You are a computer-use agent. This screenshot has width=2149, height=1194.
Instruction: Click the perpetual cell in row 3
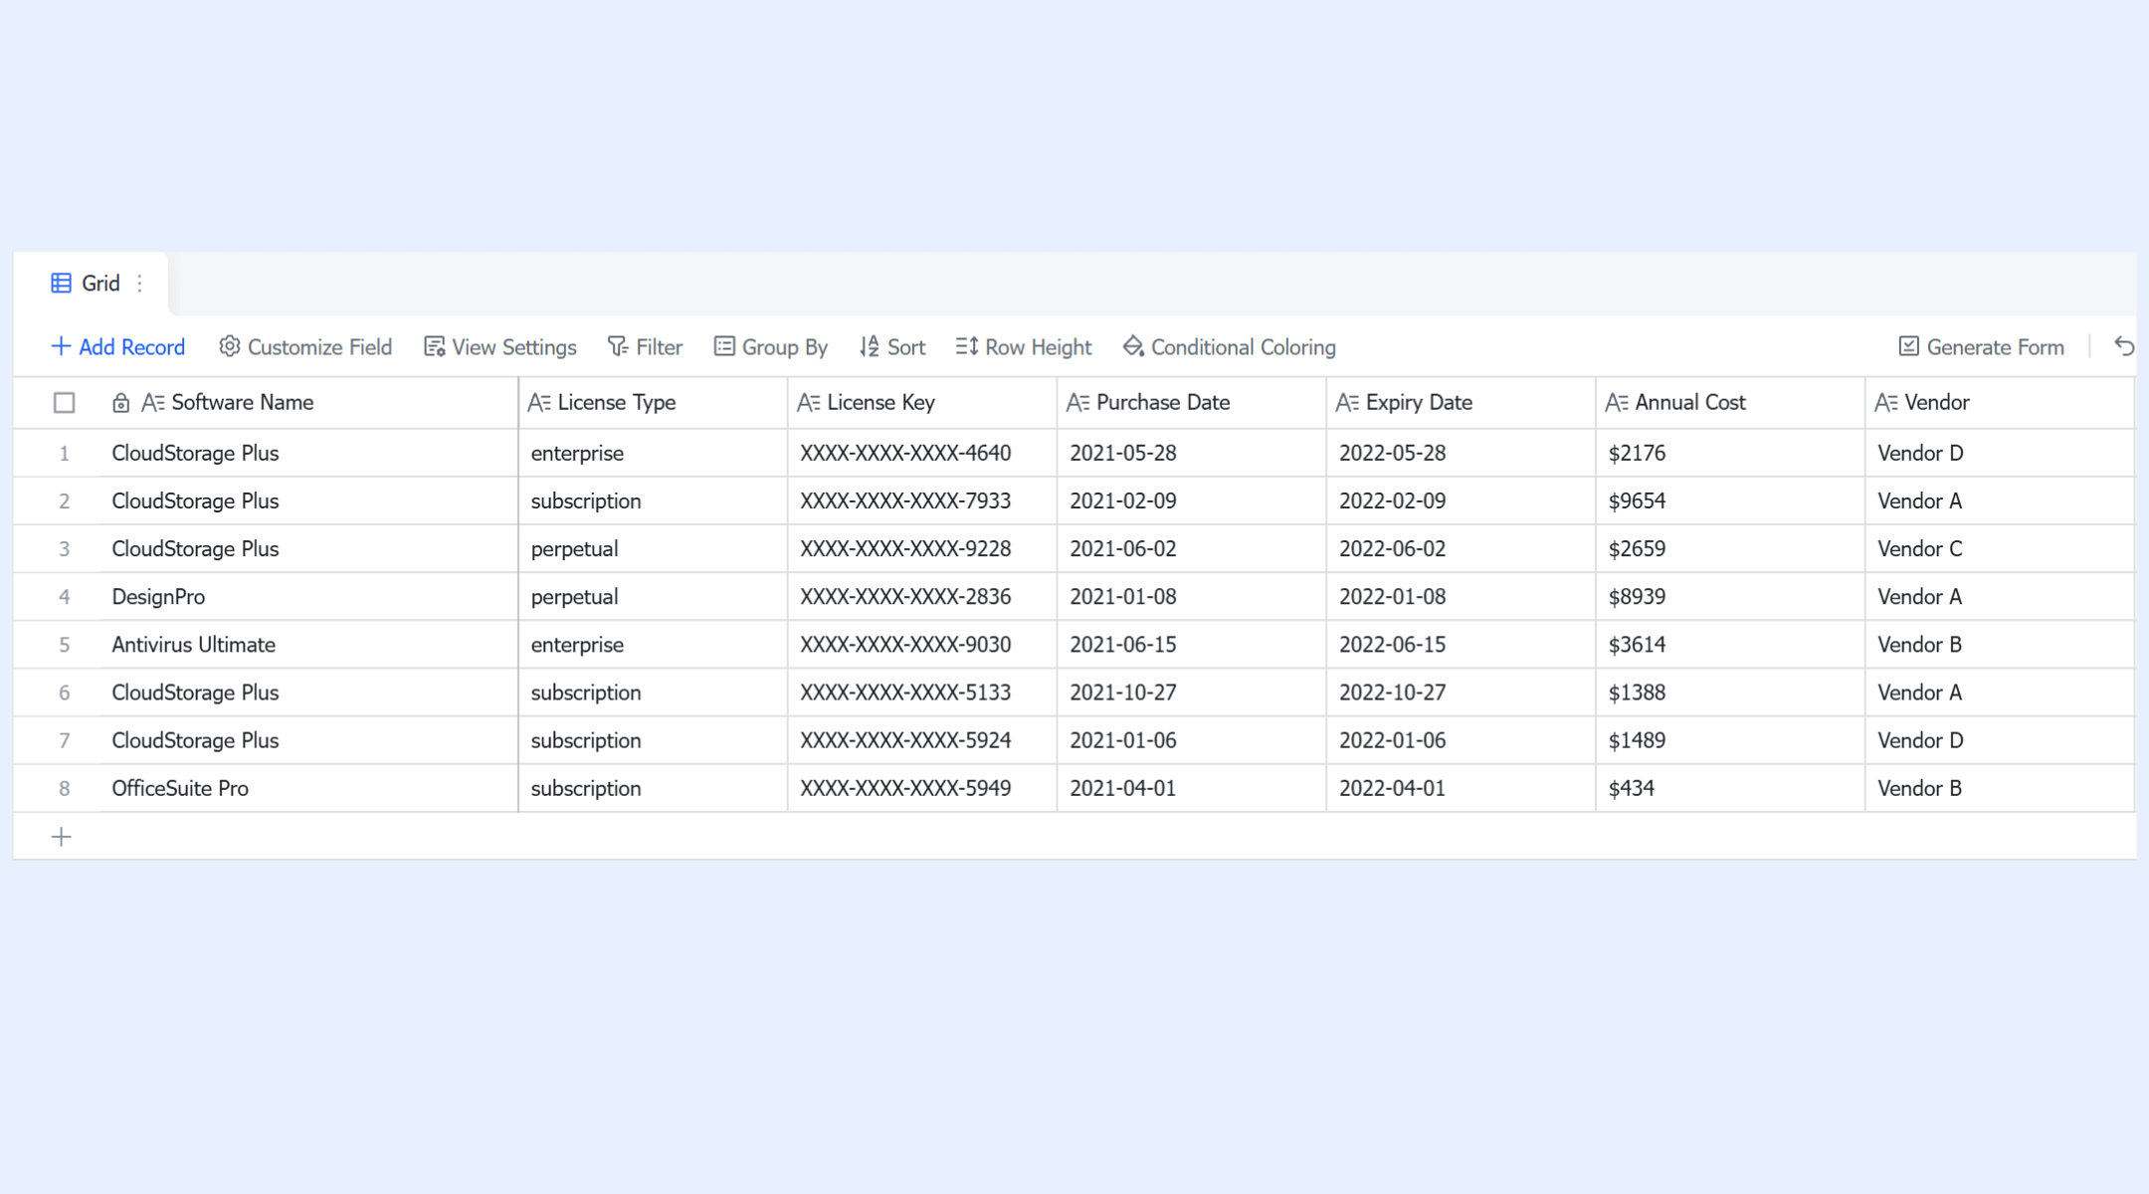(654, 549)
